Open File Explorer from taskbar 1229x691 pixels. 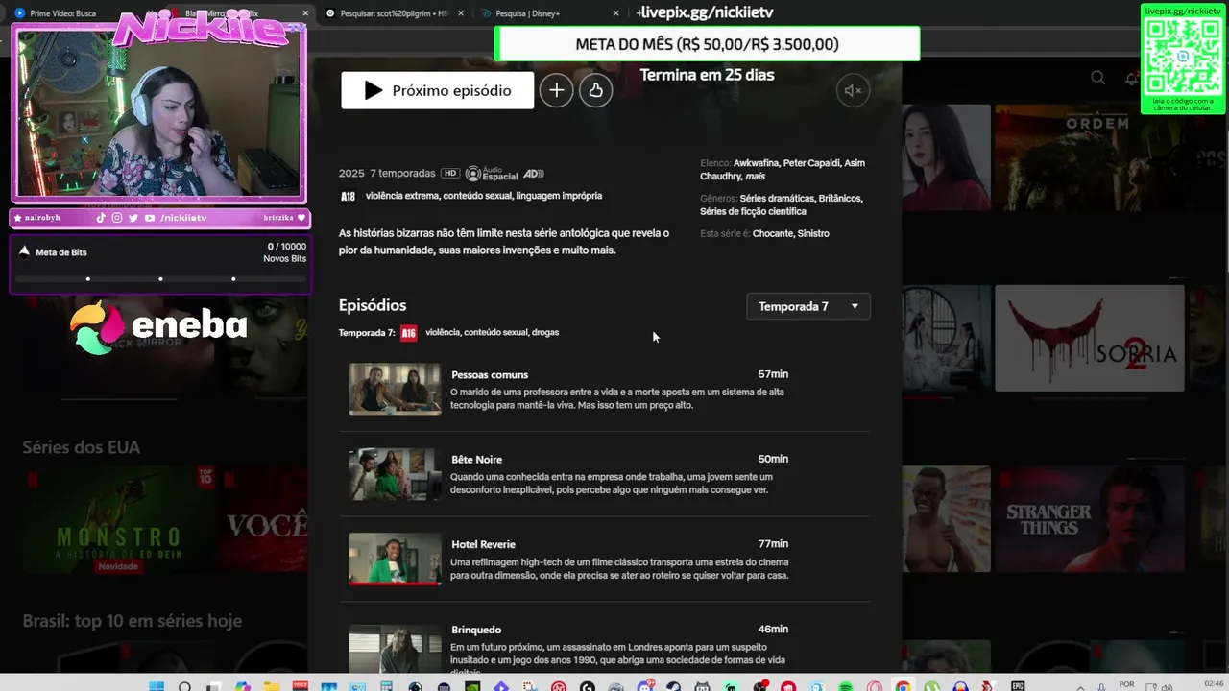(x=272, y=686)
